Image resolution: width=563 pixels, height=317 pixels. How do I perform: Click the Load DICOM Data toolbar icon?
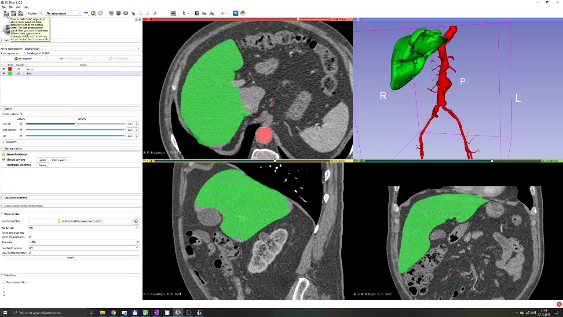(14, 13)
